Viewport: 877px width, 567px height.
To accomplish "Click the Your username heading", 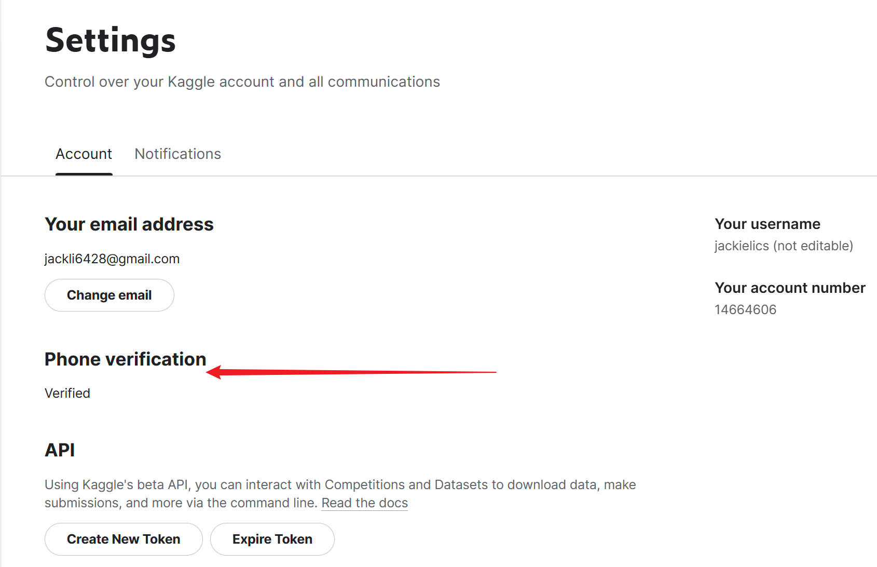I will click(767, 224).
